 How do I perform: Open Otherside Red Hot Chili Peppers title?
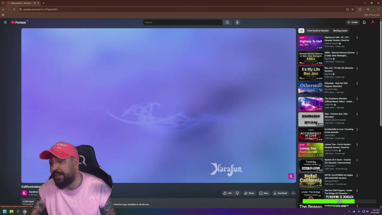(336, 85)
